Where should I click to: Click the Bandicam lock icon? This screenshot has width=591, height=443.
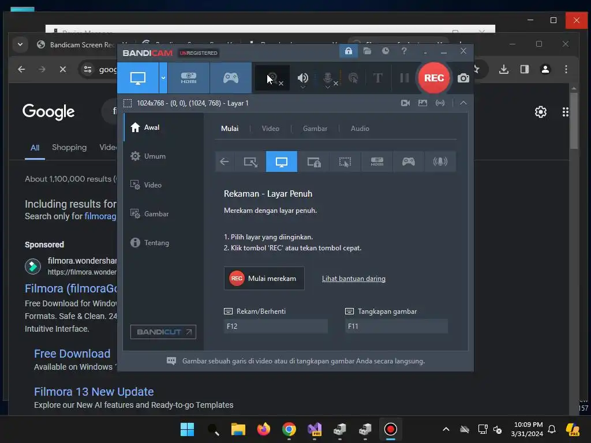click(x=349, y=51)
